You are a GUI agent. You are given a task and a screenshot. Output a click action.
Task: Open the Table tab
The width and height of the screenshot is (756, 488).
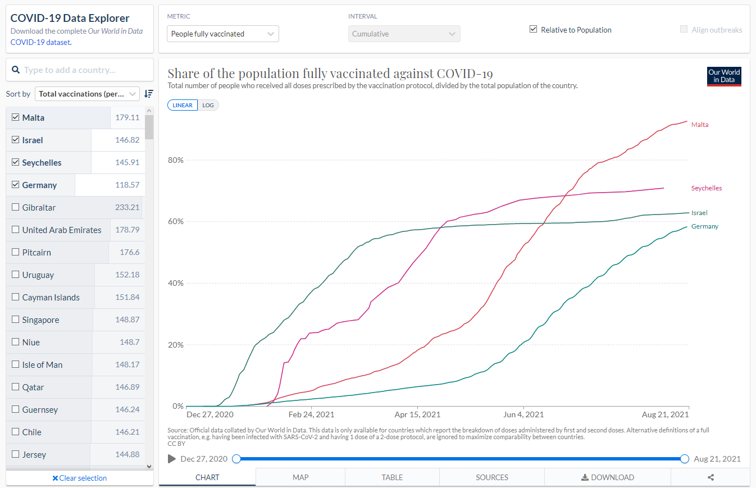pos(392,477)
